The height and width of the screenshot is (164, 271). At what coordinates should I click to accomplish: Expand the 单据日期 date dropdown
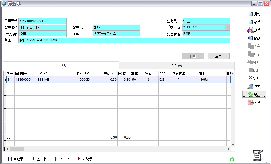(227, 27)
